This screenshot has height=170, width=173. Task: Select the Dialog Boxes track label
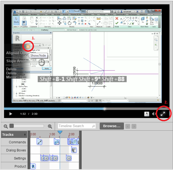pos(16,150)
